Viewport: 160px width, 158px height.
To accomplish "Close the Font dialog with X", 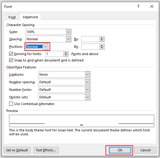I will [152, 6].
